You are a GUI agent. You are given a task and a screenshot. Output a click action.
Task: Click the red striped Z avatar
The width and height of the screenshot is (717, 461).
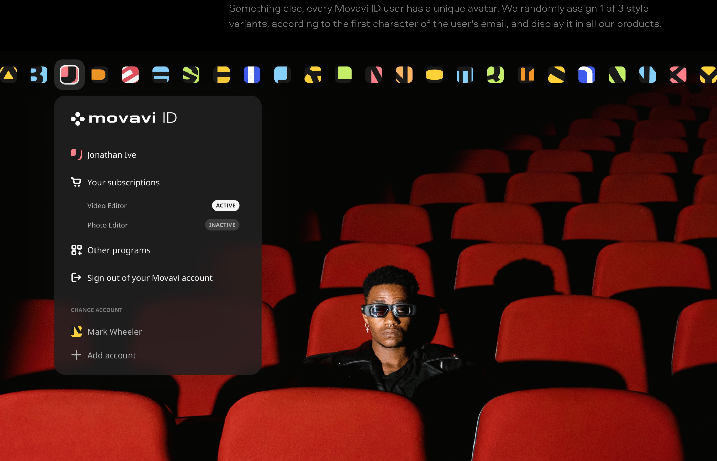130,75
